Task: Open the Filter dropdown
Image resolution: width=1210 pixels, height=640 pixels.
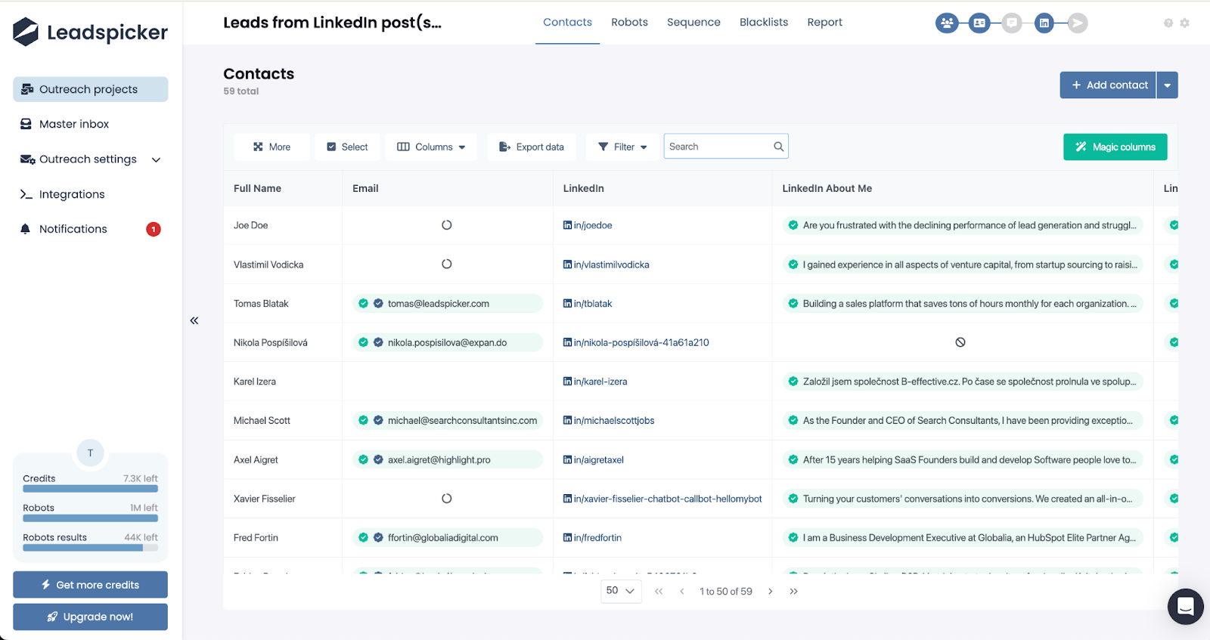Action: point(622,147)
